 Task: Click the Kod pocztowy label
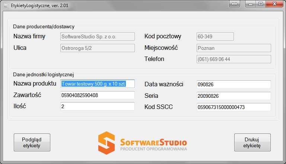(x=163, y=36)
